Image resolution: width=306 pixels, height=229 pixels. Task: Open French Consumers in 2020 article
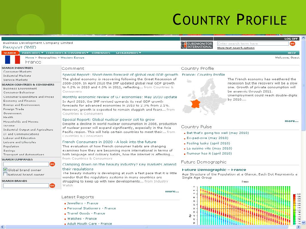[x=109, y=142]
